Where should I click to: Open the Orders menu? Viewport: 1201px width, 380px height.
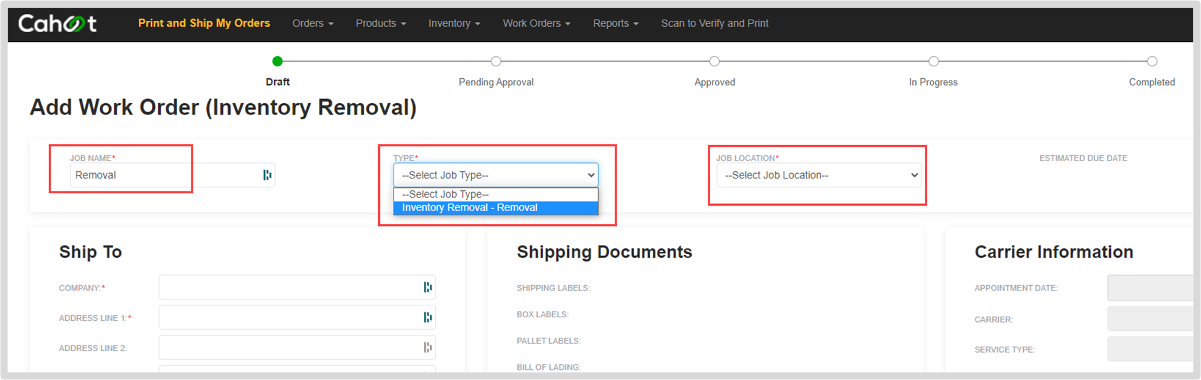click(313, 23)
